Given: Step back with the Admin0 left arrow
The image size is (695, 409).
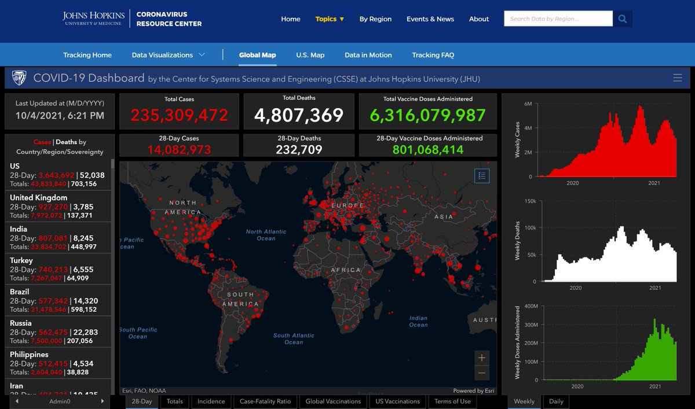Looking at the screenshot, I should [16, 400].
